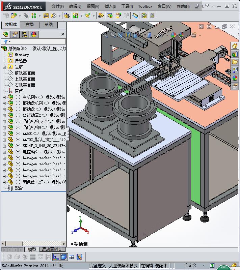Open the Reference Geometry dropdown arrow

(94, 16)
